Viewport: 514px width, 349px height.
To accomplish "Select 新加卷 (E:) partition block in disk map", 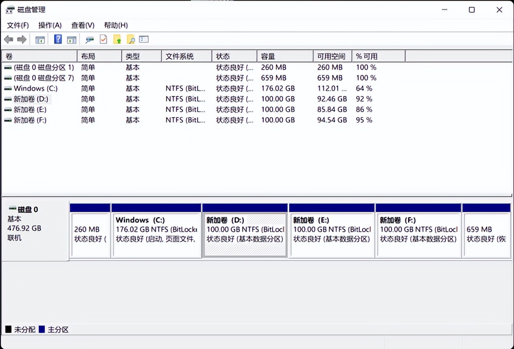I will tap(331, 235).
